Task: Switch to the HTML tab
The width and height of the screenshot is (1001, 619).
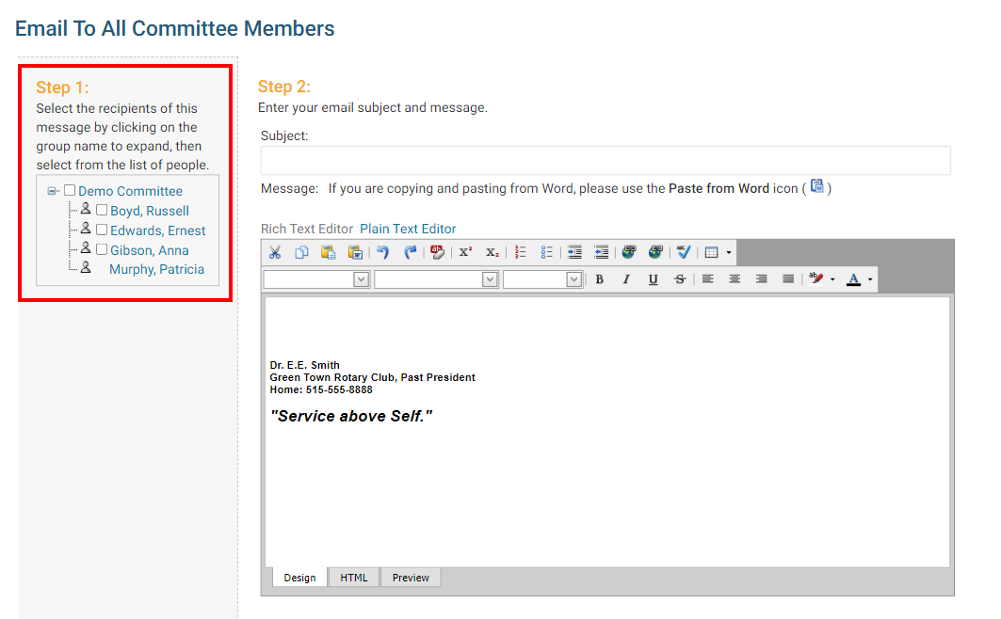Action: tap(354, 578)
